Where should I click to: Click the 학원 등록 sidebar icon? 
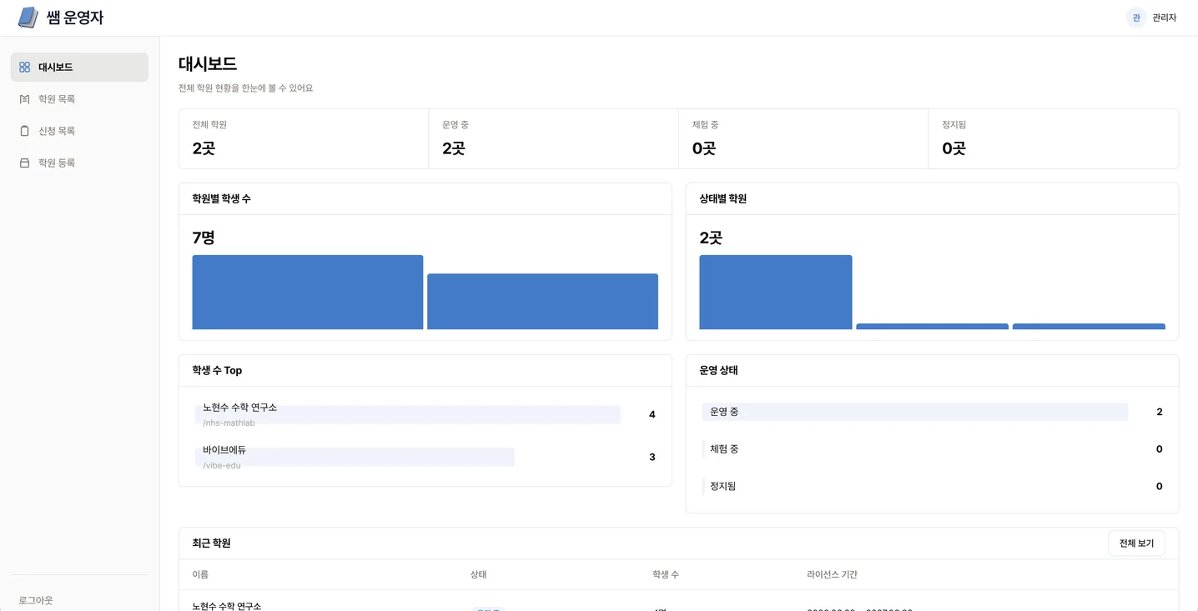[x=24, y=163]
